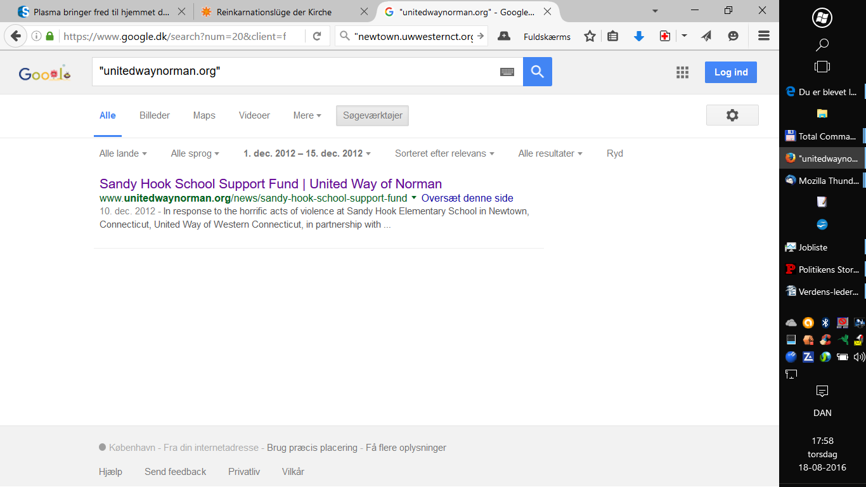Click the green padlock security icon
This screenshot has width=866, height=487.
point(49,36)
